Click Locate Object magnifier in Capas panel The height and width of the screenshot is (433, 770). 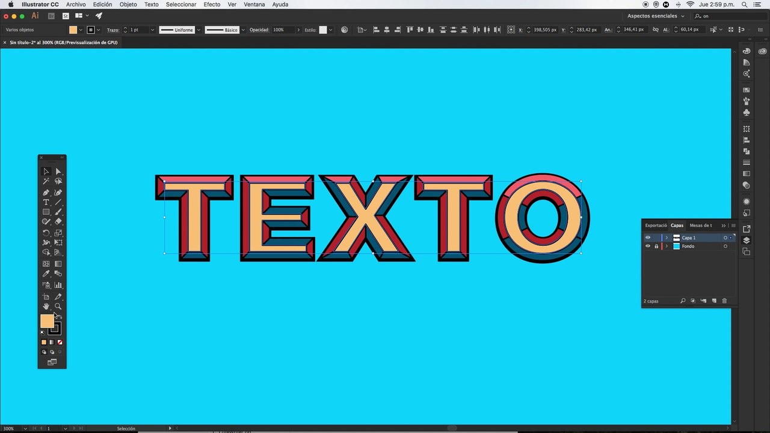tap(683, 301)
